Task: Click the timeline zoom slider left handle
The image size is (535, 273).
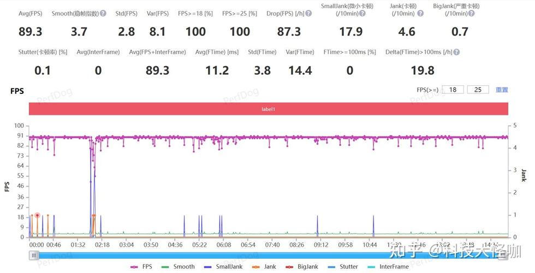Action: (34, 255)
